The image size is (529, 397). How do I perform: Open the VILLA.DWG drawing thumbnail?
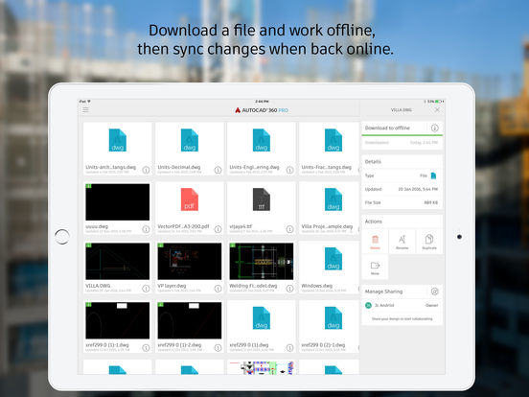click(118, 261)
